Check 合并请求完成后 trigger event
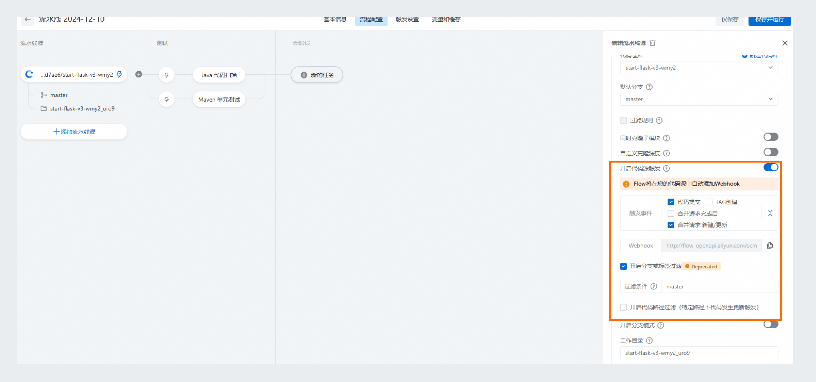The height and width of the screenshot is (382, 816). [671, 214]
